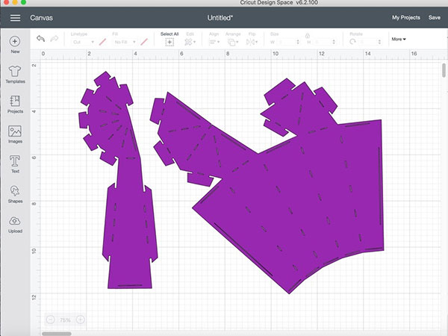Open the Shapes tool

(x=15, y=193)
